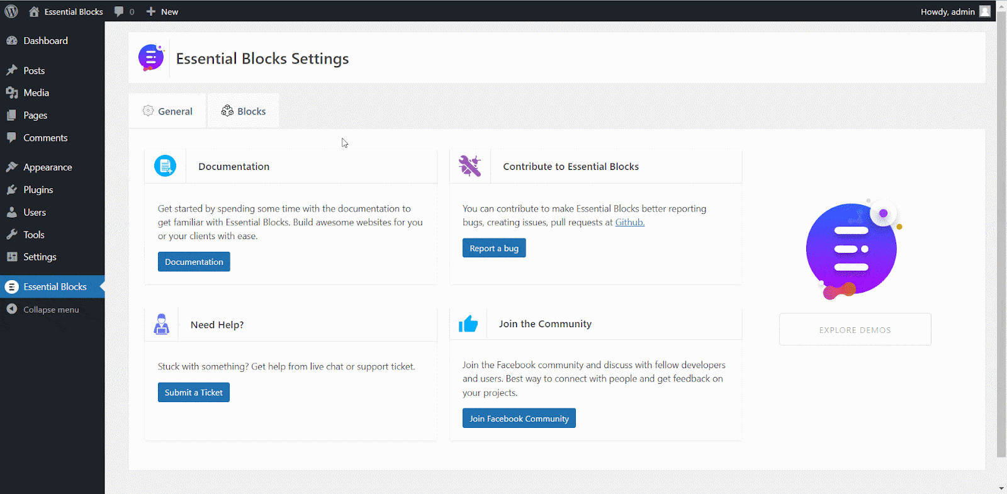This screenshot has width=1007, height=494.
Task: Go to Plugins
Action: (52, 189)
